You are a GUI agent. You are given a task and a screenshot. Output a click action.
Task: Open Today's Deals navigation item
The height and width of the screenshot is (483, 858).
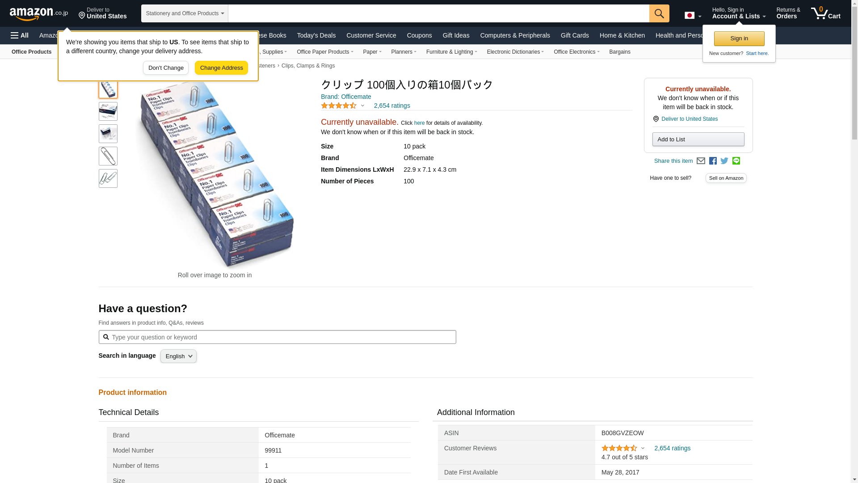point(316,35)
